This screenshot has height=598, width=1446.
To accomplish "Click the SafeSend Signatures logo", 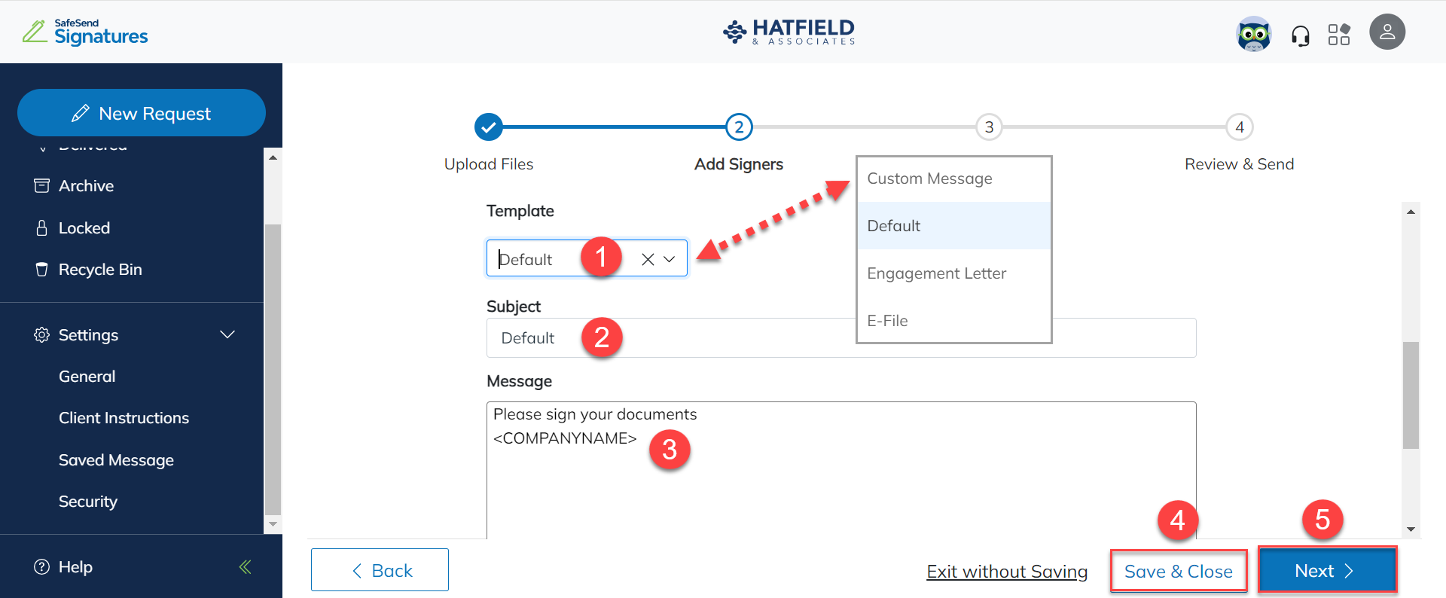I will point(84,30).
